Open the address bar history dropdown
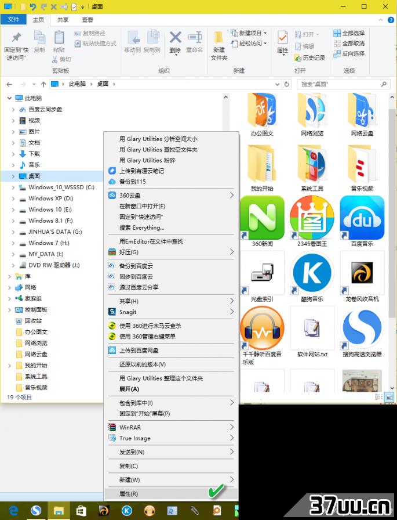This screenshot has height=520, width=397. pos(278,84)
